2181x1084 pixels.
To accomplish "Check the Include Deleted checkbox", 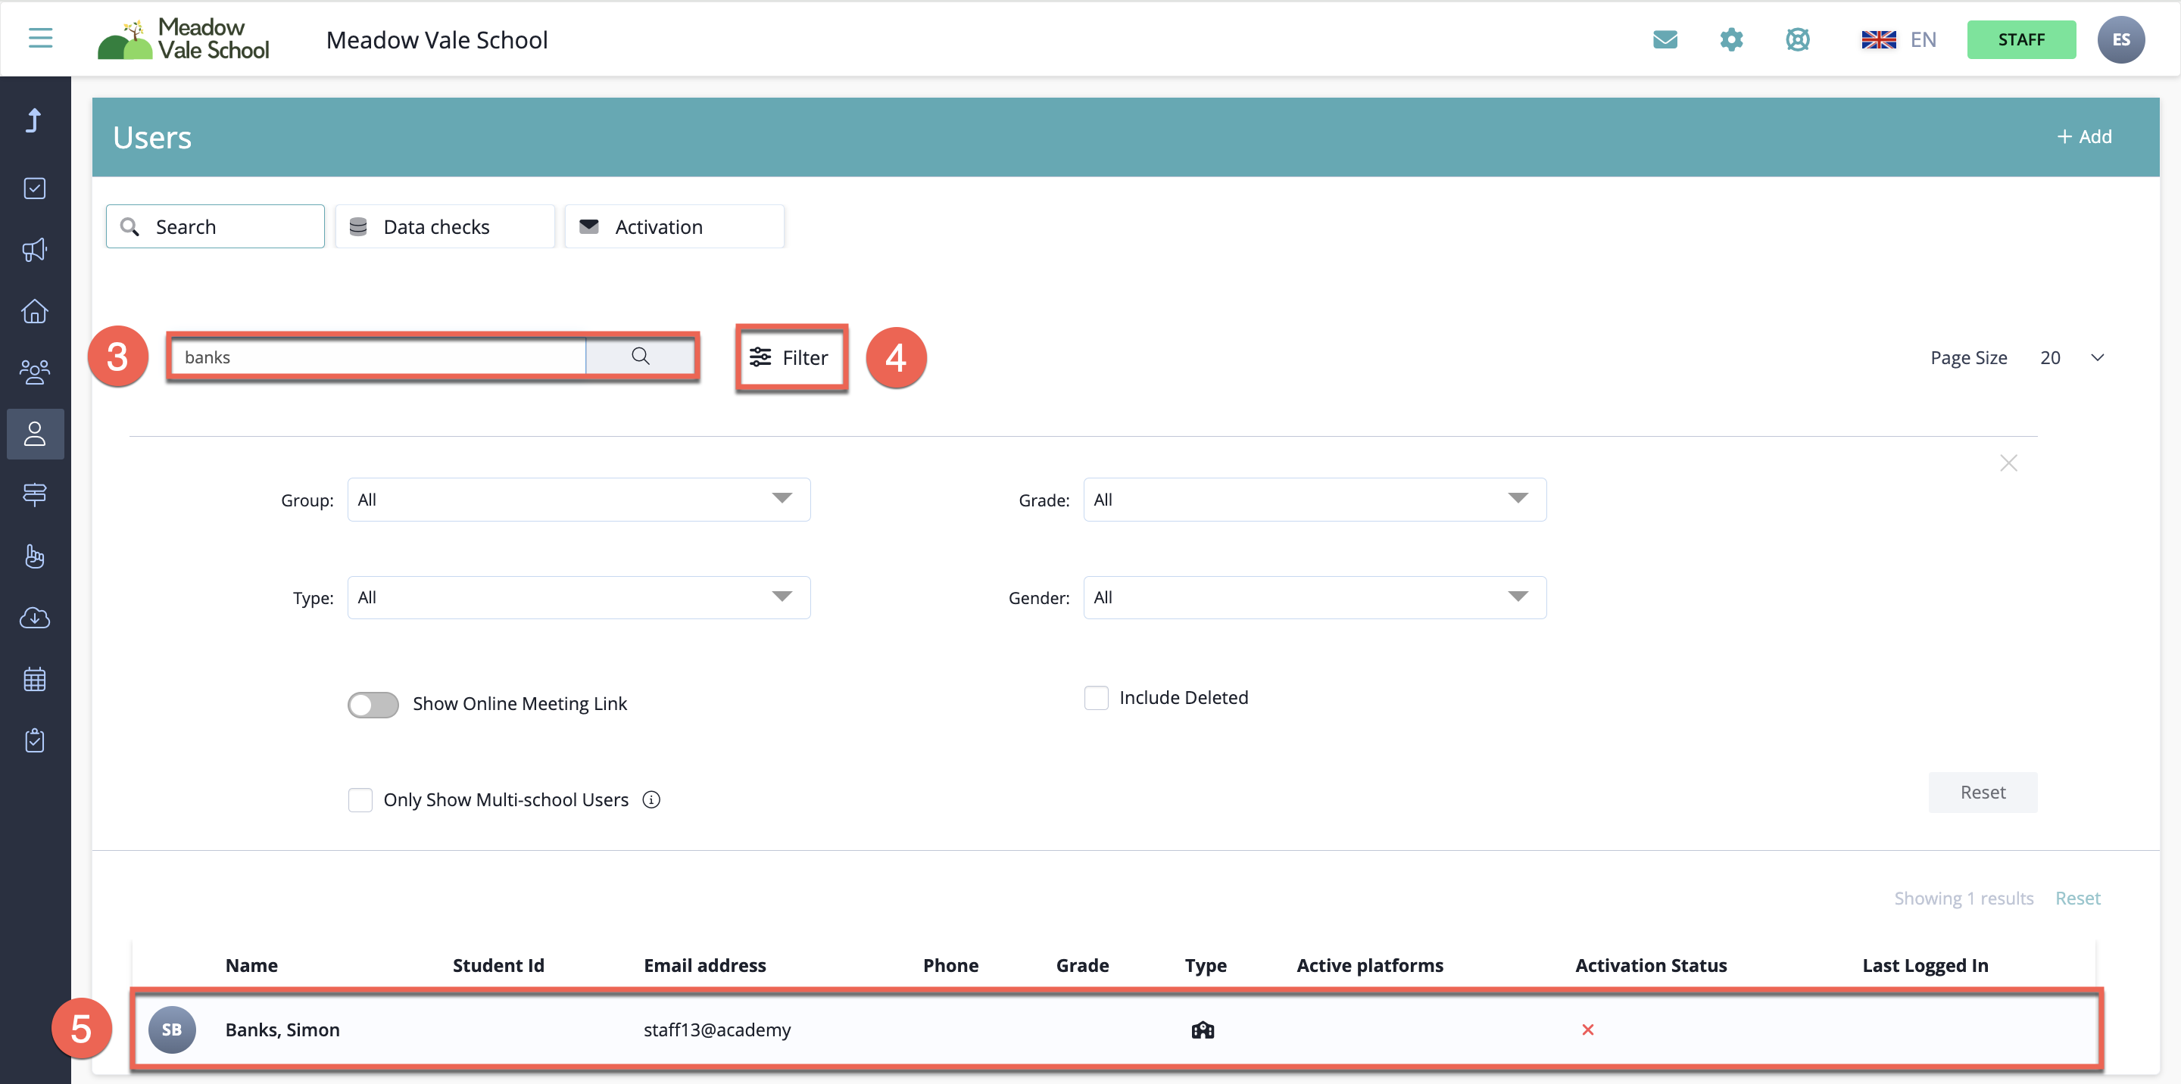I will pos(1096,698).
